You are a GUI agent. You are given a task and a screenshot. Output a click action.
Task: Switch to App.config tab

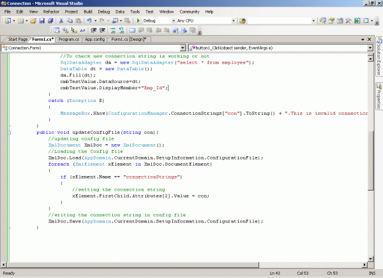[94, 40]
